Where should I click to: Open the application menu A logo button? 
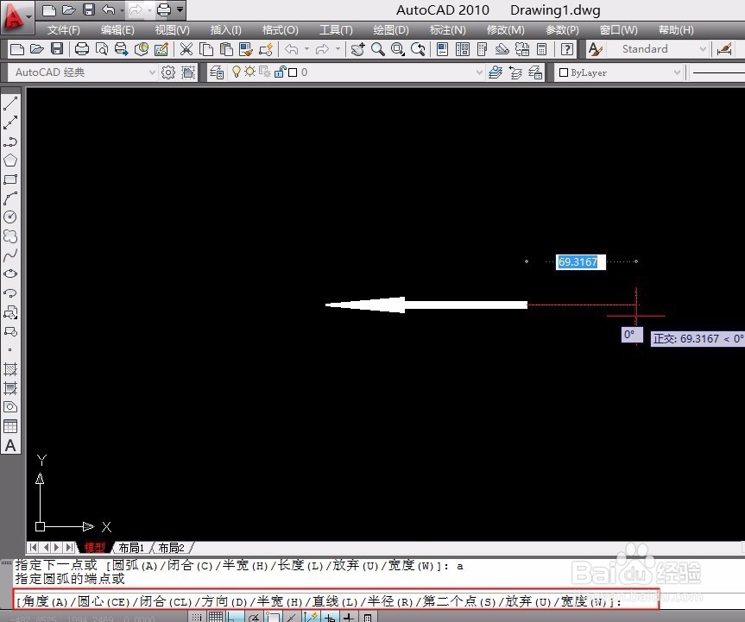[x=16, y=16]
